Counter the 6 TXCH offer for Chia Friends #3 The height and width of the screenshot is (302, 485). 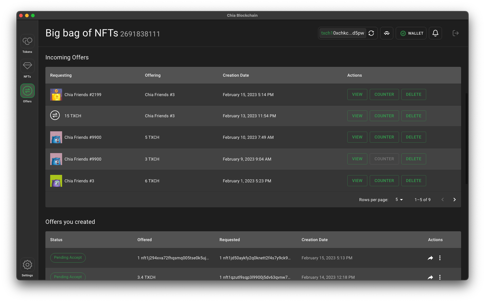coord(384,181)
